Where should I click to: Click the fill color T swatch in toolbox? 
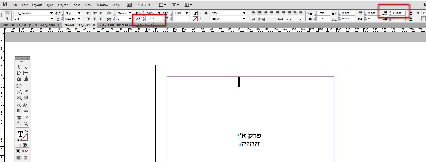coord(20,134)
